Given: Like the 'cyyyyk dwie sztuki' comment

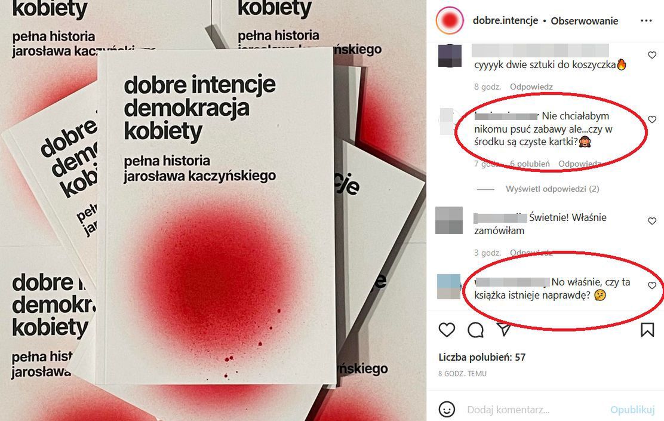Looking at the screenshot, I should (x=652, y=55).
